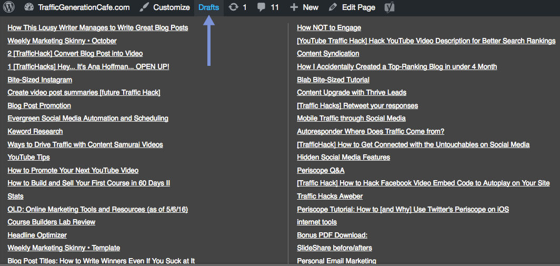Open draft How This Lousy Writer Manages
Image resolution: width=560 pixels, height=266 pixels.
click(x=98, y=28)
